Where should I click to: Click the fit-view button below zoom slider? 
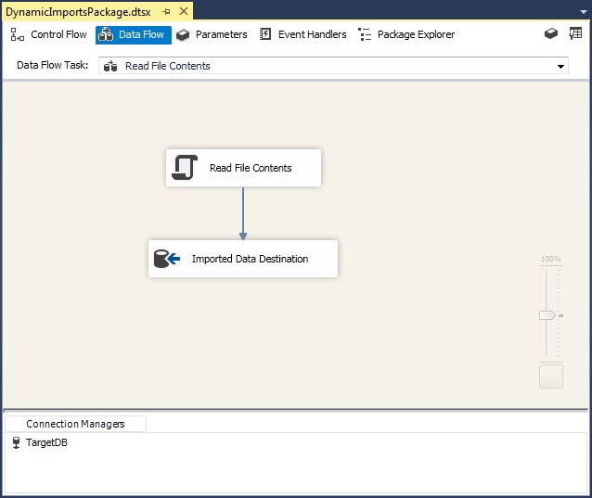550,376
